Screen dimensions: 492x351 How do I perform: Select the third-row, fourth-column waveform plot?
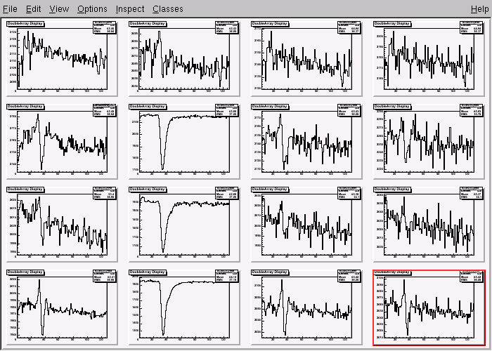coord(429,225)
